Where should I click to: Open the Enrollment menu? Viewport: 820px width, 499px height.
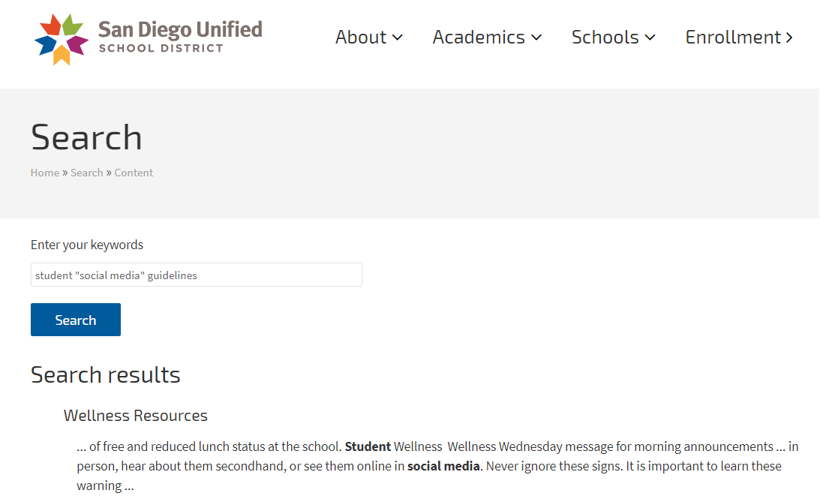pyautogui.click(x=733, y=37)
